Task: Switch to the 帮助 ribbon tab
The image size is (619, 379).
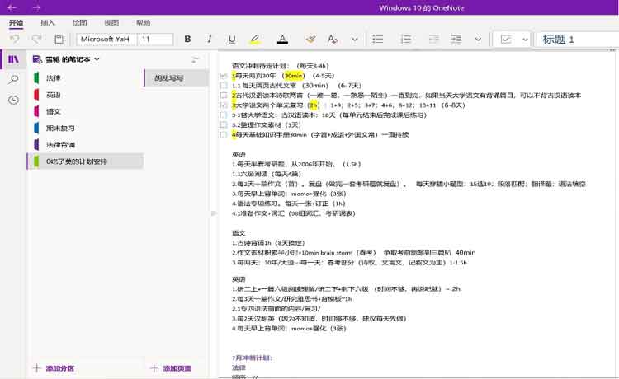Action: pos(144,22)
